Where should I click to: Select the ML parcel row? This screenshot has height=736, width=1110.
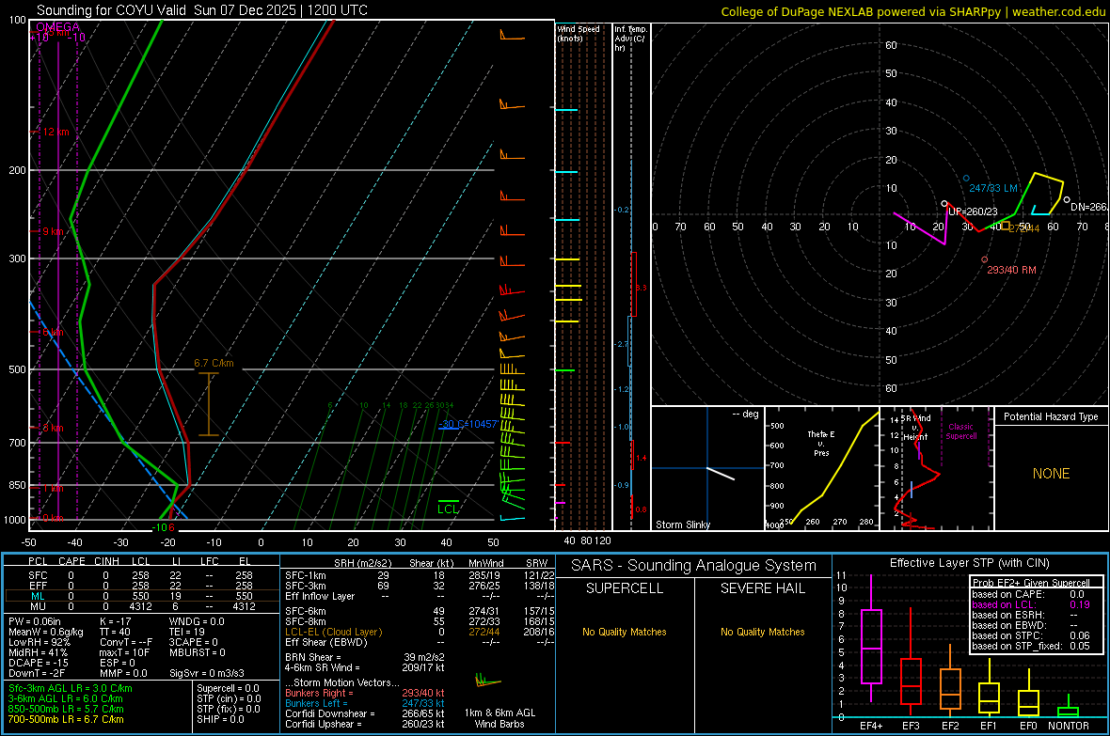point(140,596)
